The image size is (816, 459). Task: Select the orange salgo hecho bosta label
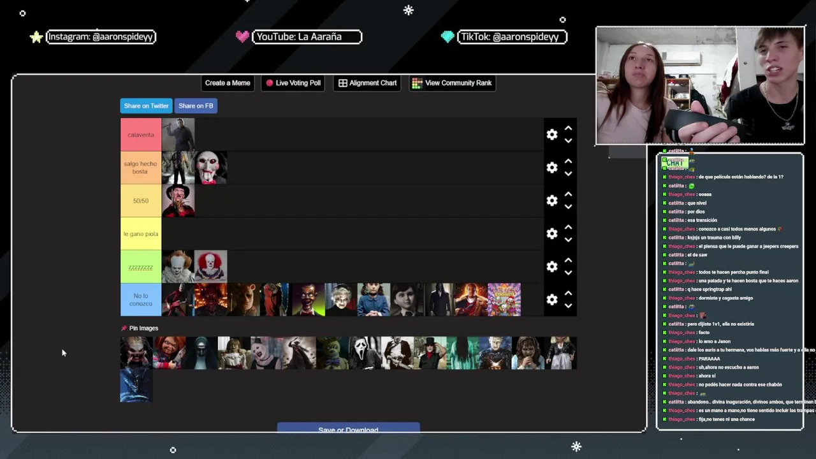(141, 168)
